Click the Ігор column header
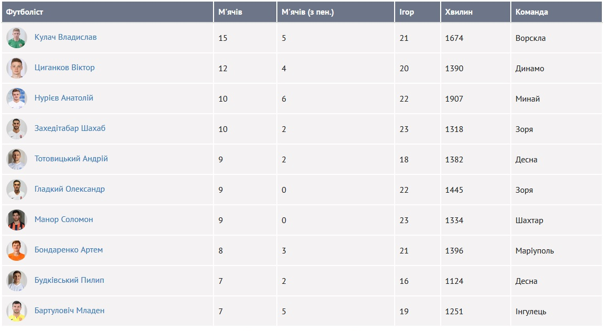 pos(407,12)
